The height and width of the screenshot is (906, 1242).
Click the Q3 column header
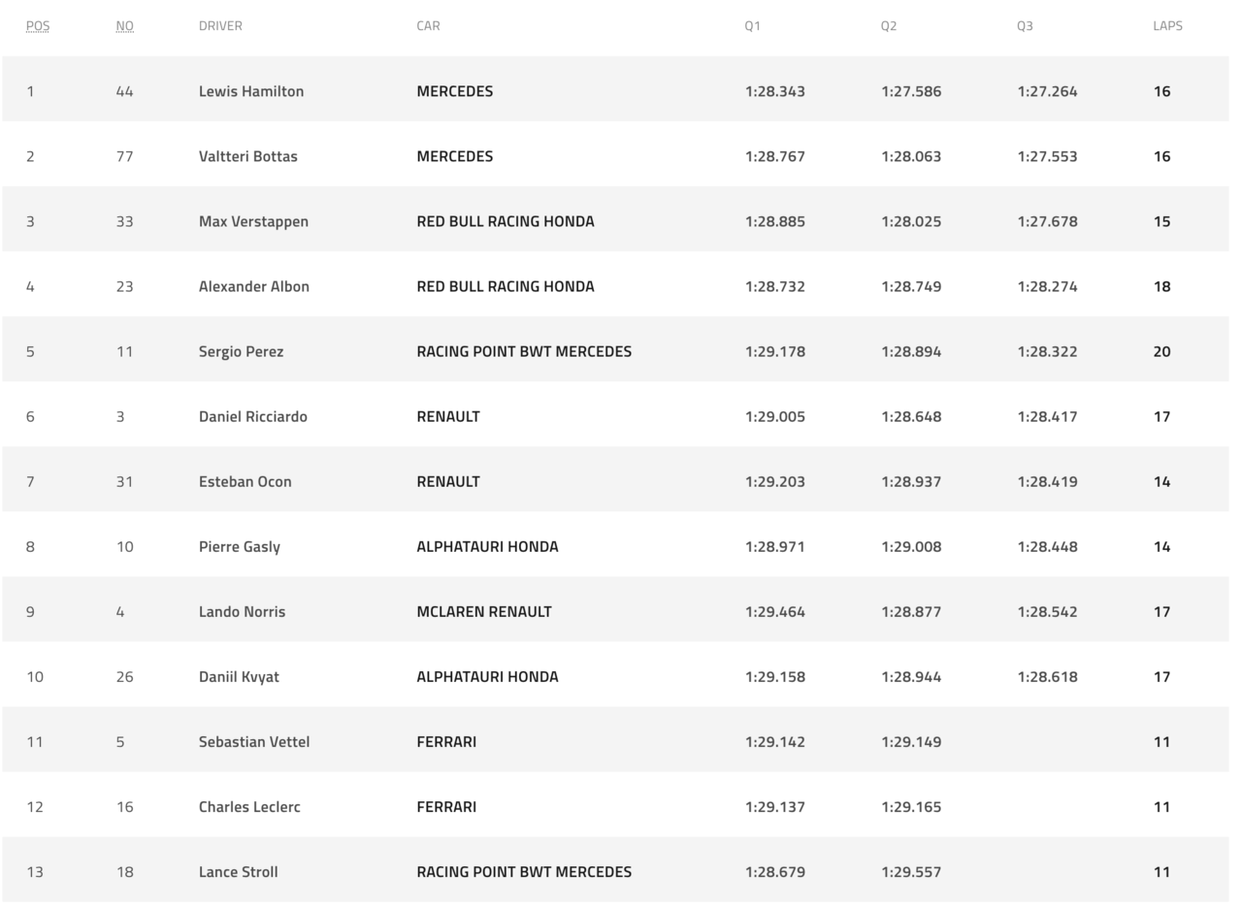click(x=1025, y=26)
